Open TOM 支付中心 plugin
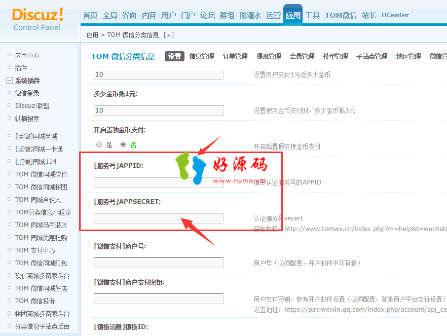Image resolution: width=447 pixels, height=336 pixels. (35, 250)
